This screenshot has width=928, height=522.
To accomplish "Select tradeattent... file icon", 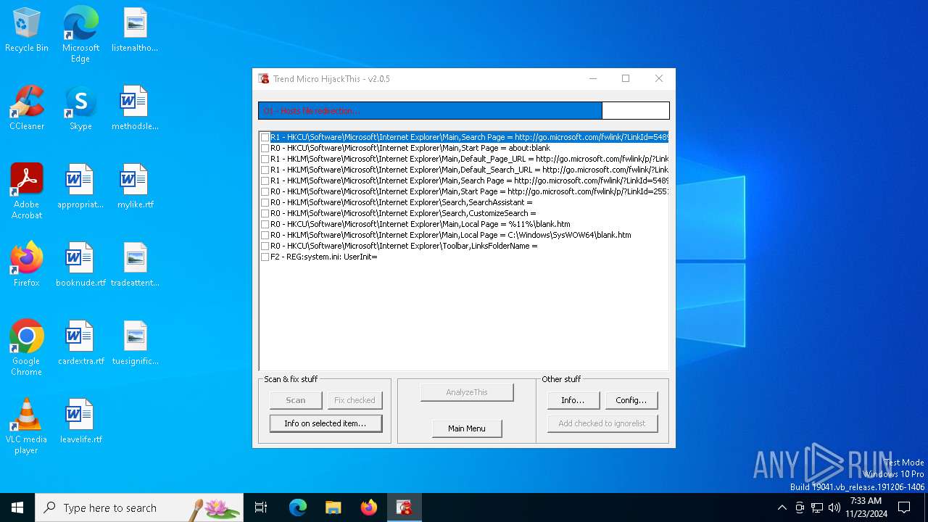I will (135, 265).
